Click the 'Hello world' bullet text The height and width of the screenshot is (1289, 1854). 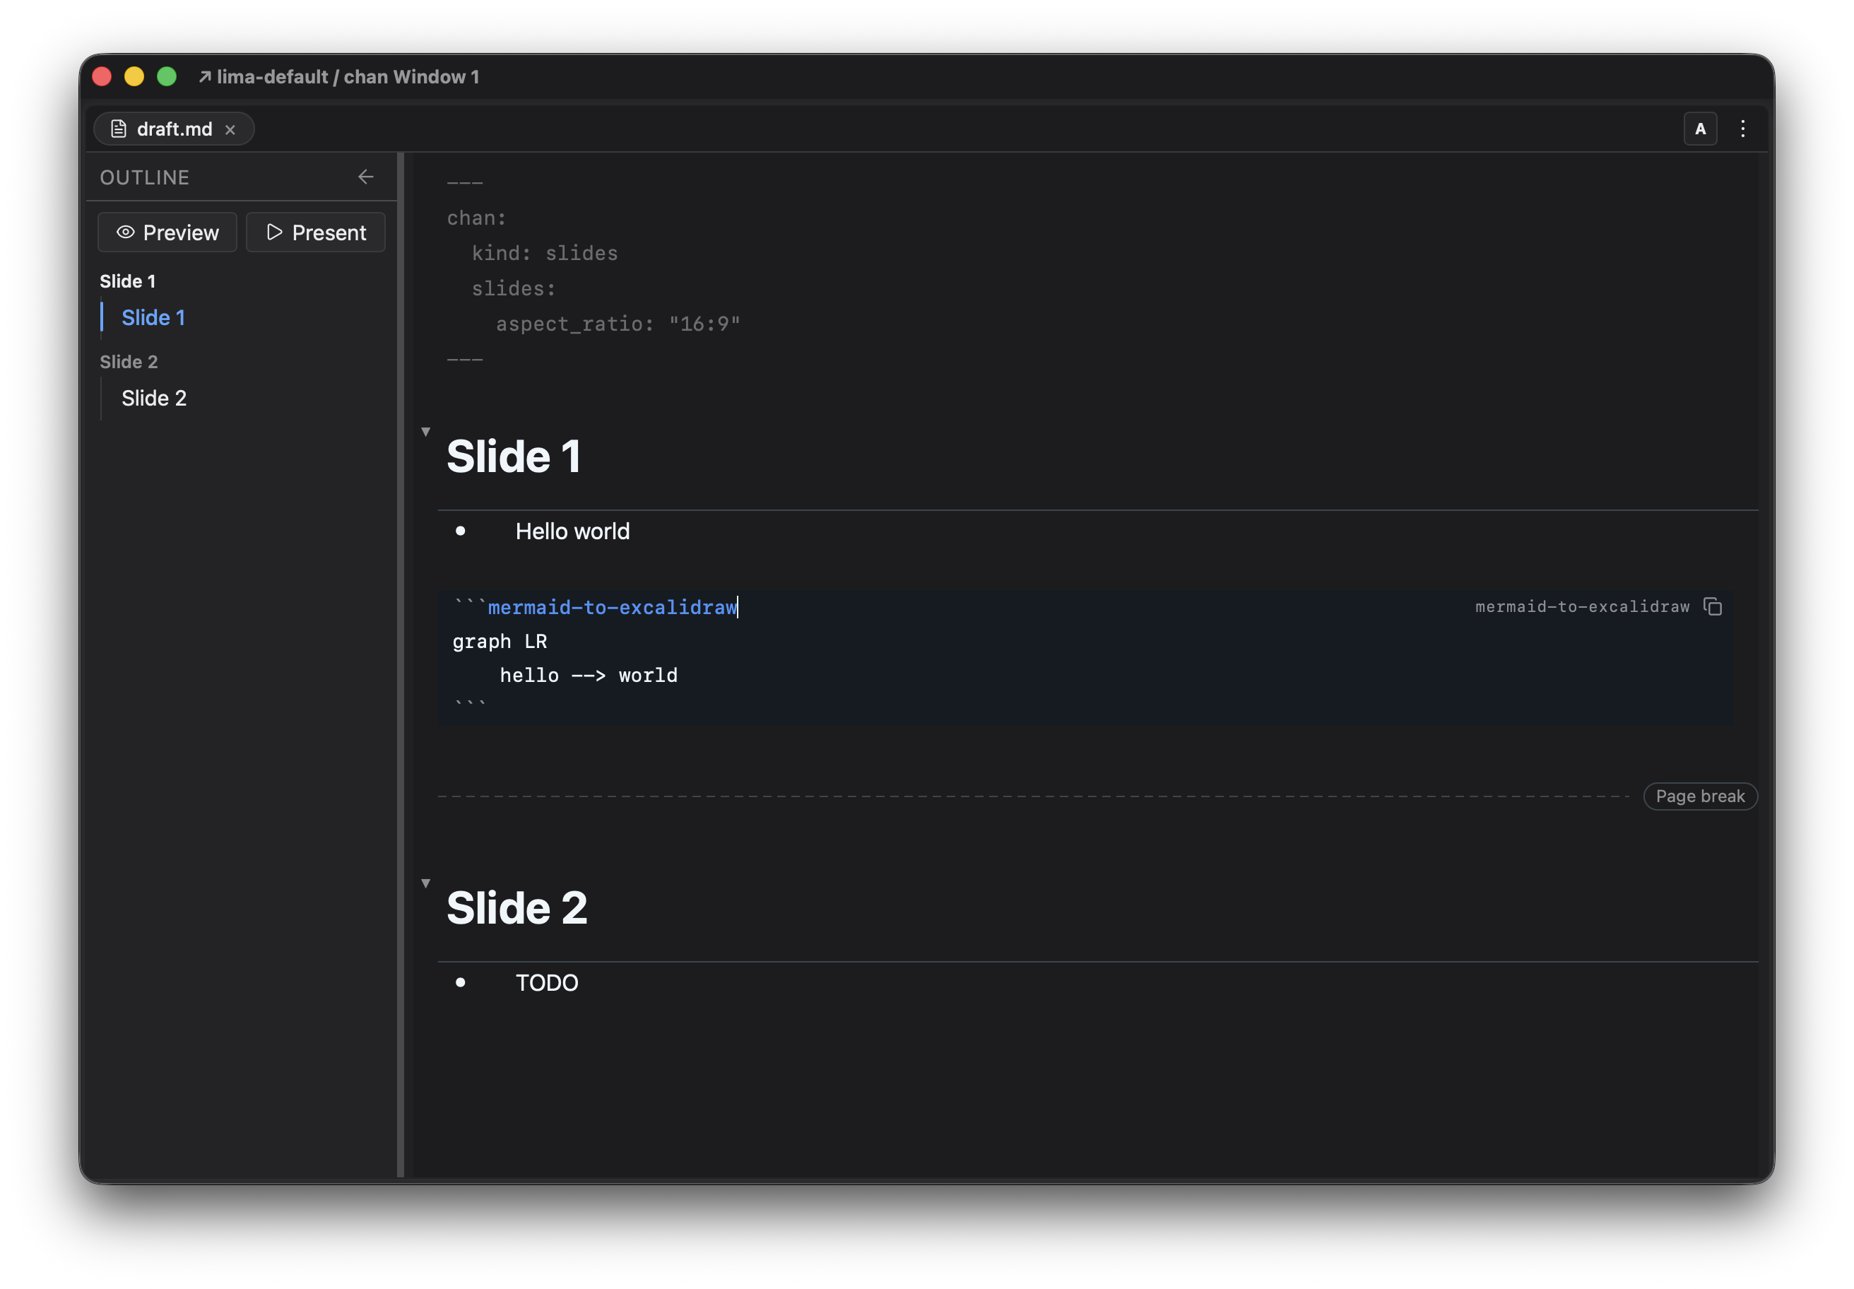(x=572, y=531)
